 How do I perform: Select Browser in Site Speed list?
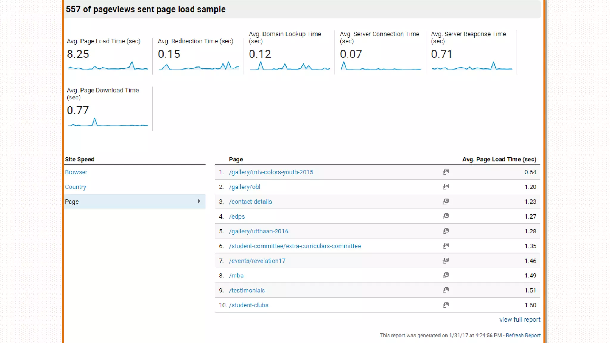(76, 172)
